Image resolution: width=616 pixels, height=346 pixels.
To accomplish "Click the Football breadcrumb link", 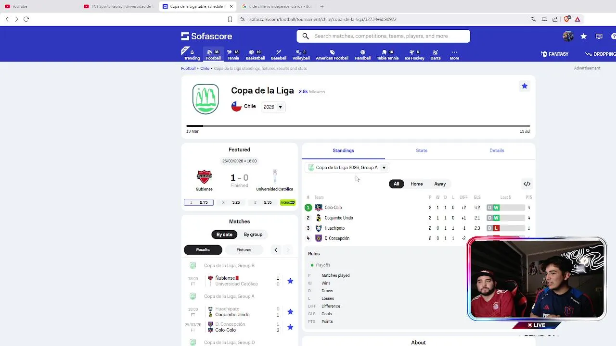I will click(188, 68).
